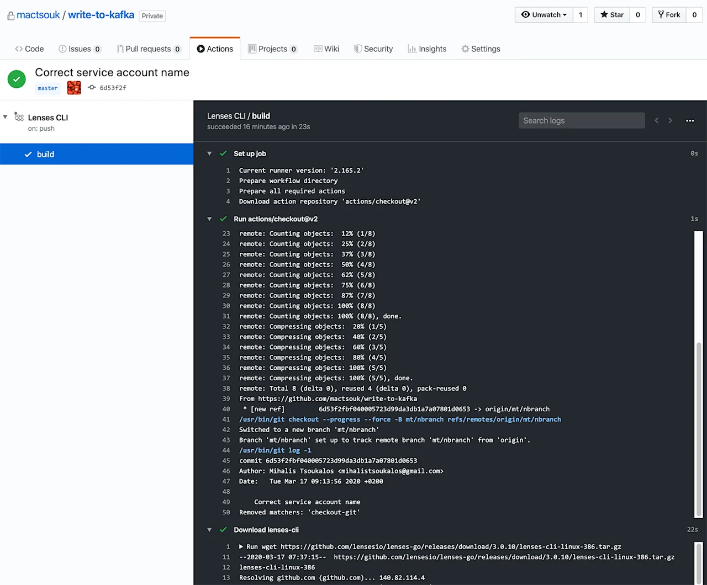Collapse the Set up job step
Image resolution: width=707 pixels, height=585 pixels.
click(209, 153)
